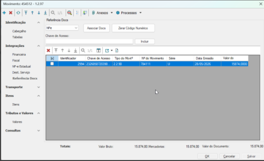Go to next row in grid toolbar
The image size is (264, 161).
(69, 50)
